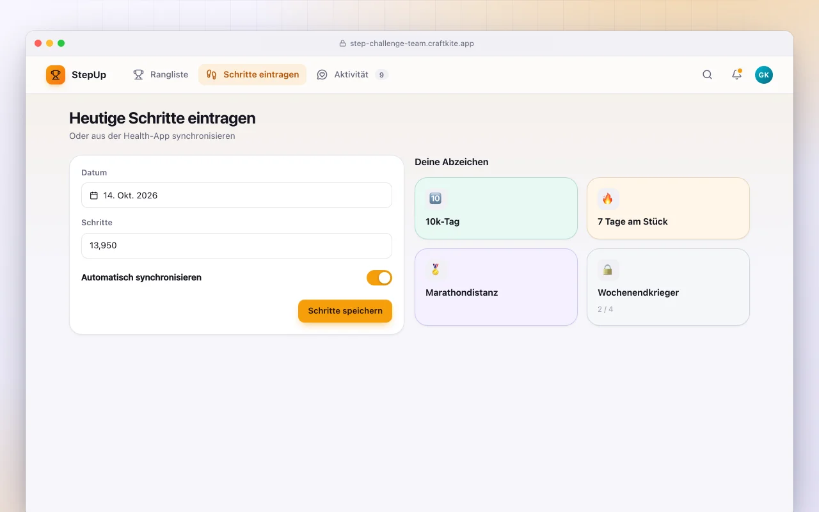The height and width of the screenshot is (512, 819).
Task: Click the medal icon on Marathondistanz badge
Action: [x=435, y=269]
